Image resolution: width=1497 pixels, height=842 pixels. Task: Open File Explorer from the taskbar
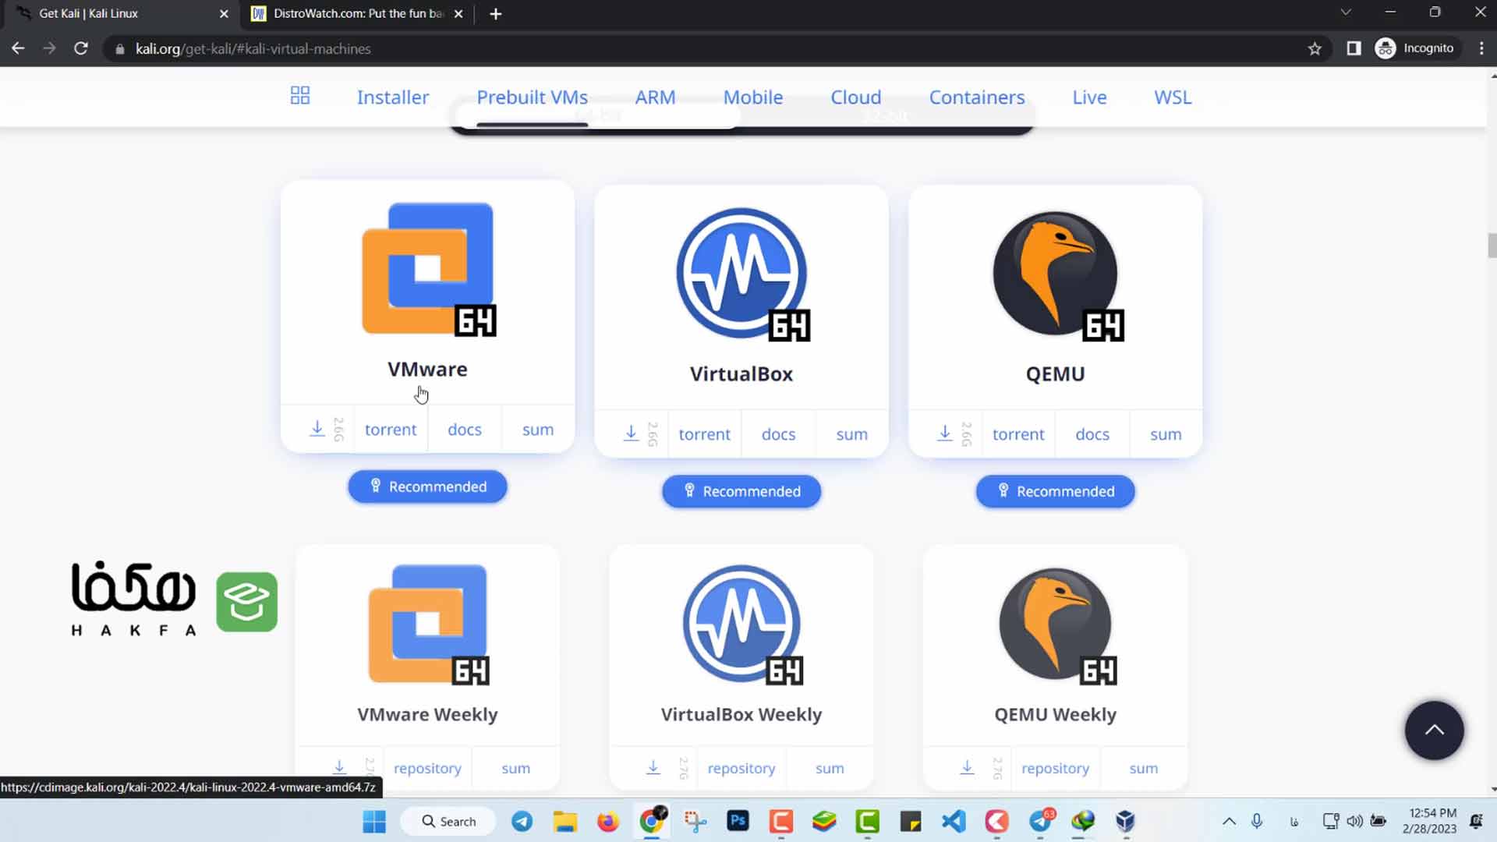(x=564, y=821)
